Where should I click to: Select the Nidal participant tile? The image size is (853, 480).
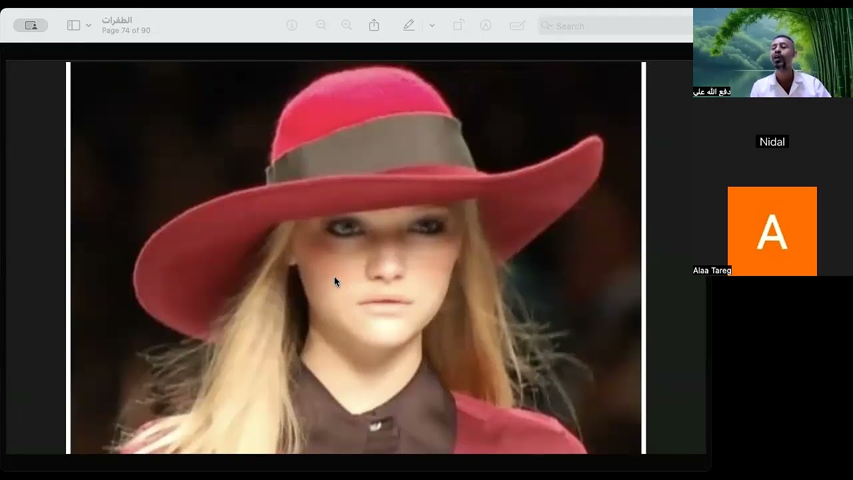(772, 141)
